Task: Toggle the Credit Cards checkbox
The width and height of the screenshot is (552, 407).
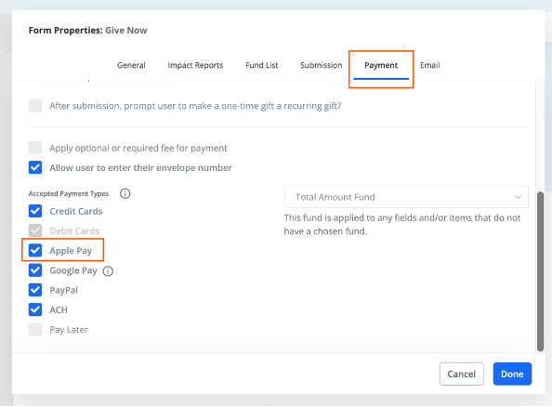Action: tap(35, 211)
